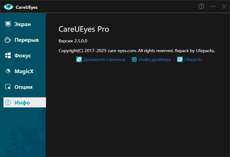Click the LRepacks logo icon
Screen dimensions: 230x157
[x=180, y=59]
